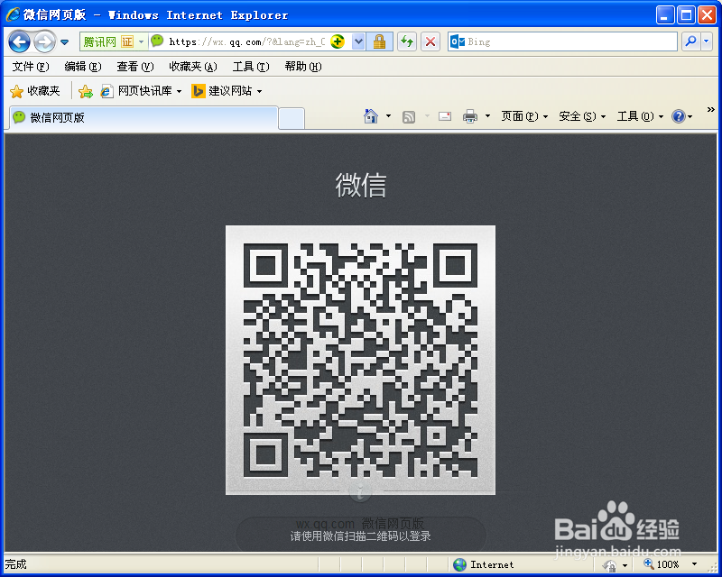
Task: Click the browser Forward arrow button
Action: point(44,41)
